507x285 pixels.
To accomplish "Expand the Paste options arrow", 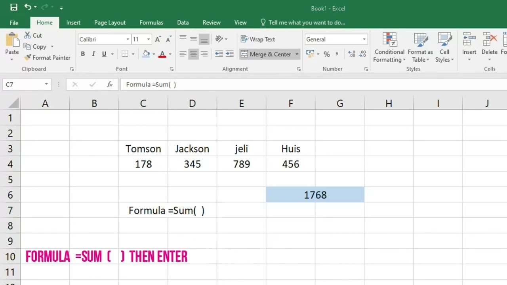I will pos(12,60).
